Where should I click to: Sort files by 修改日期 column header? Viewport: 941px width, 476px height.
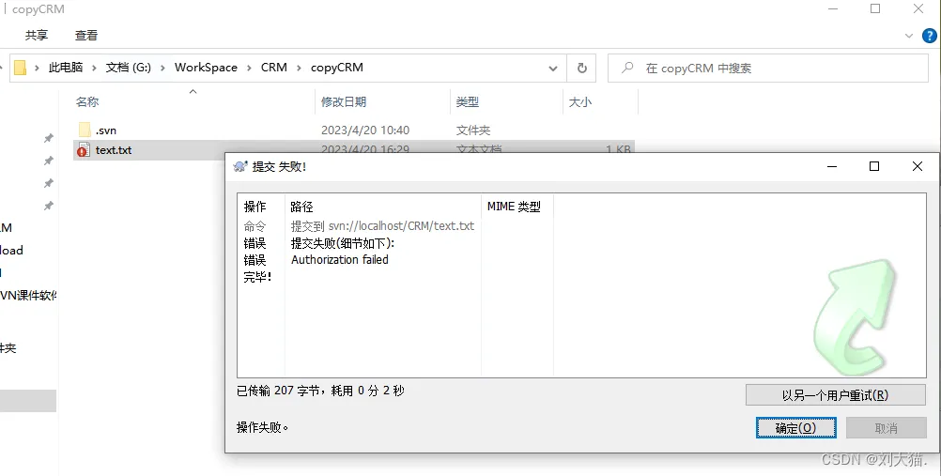tap(344, 102)
